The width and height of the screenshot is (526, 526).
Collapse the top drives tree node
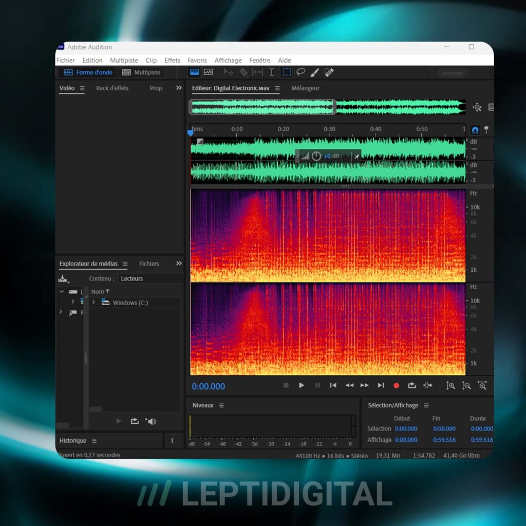click(x=62, y=292)
